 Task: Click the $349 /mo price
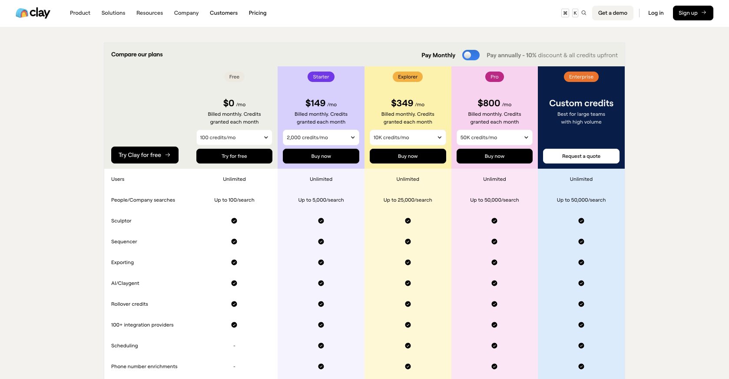tap(408, 103)
